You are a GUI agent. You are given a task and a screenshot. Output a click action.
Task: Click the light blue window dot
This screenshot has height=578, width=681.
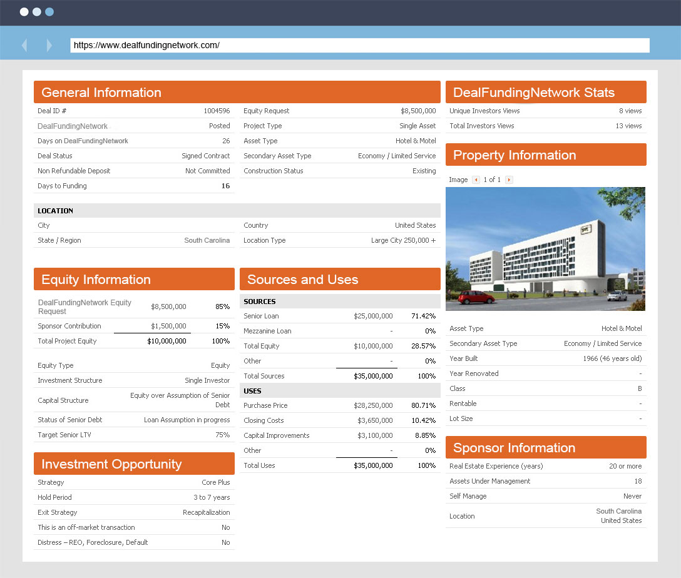click(49, 12)
